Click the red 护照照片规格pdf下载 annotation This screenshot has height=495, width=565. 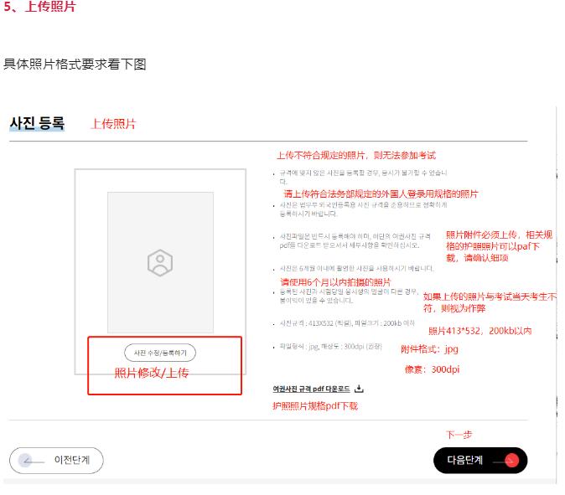(x=315, y=406)
